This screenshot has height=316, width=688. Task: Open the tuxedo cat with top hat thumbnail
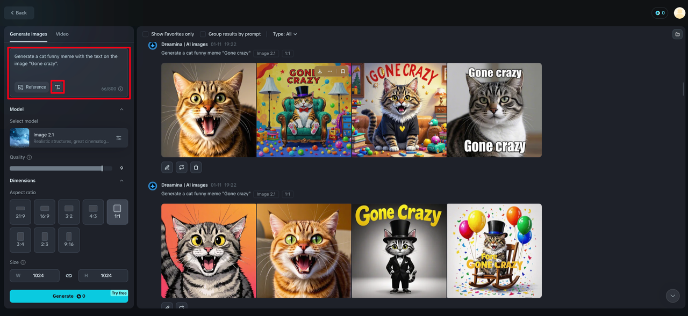point(399,251)
